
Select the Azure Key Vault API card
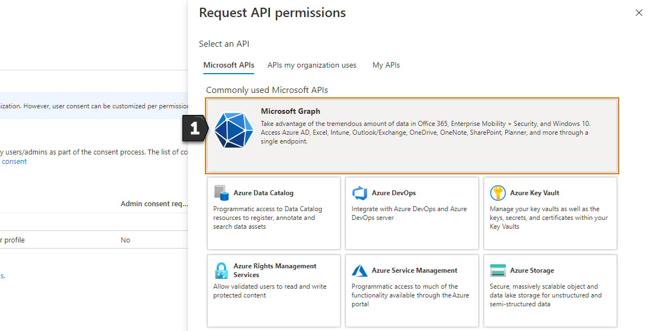(550, 213)
